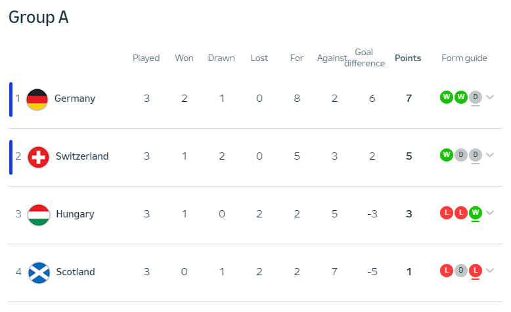
Task: Select Hungary's green win form badge
Action: click(x=476, y=213)
